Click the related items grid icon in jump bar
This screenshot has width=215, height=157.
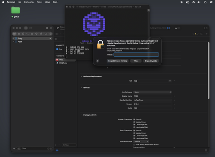coord(57,34)
